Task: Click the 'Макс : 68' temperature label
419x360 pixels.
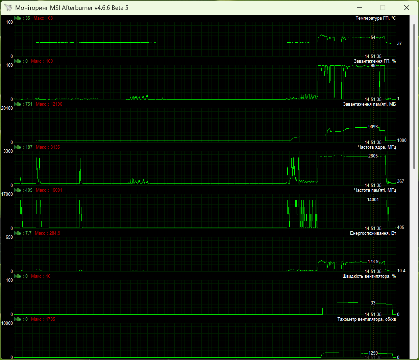Action: 43,18
